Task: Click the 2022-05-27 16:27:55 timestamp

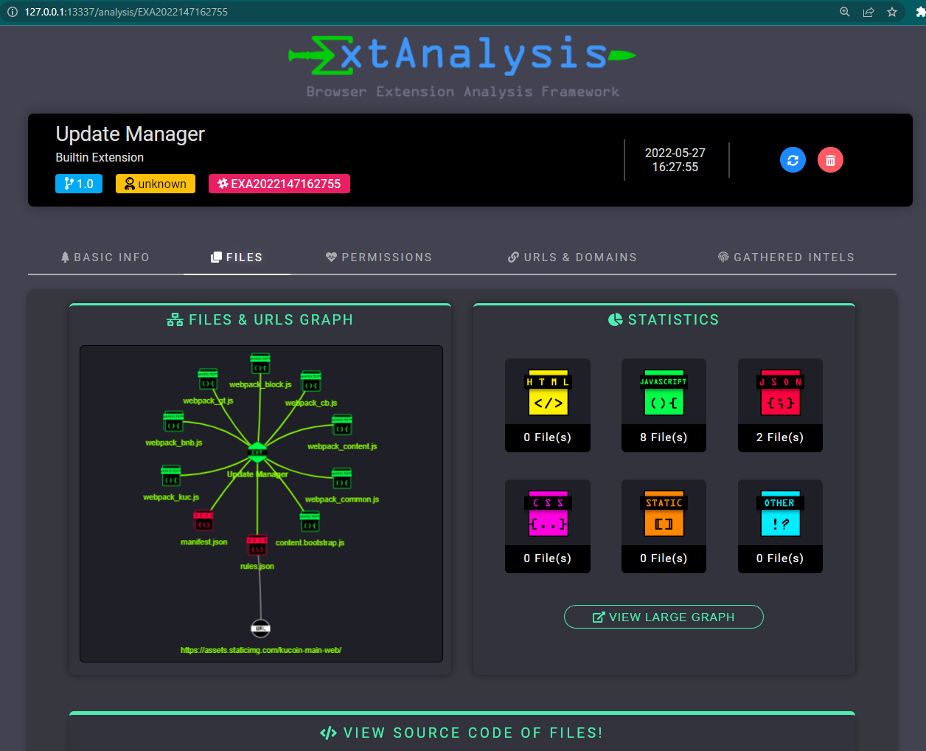Action: 675,160
